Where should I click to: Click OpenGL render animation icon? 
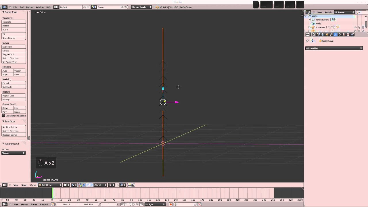click(x=133, y=185)
